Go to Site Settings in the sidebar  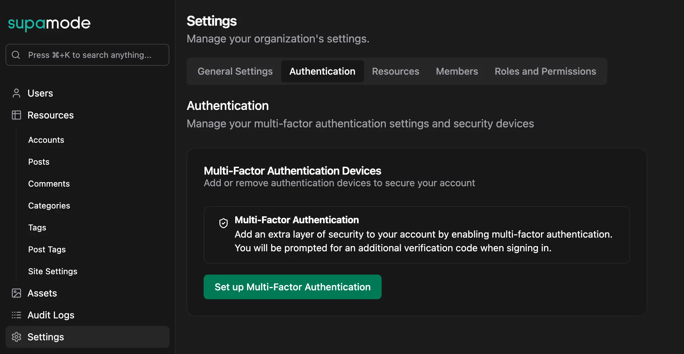[52, 271]
